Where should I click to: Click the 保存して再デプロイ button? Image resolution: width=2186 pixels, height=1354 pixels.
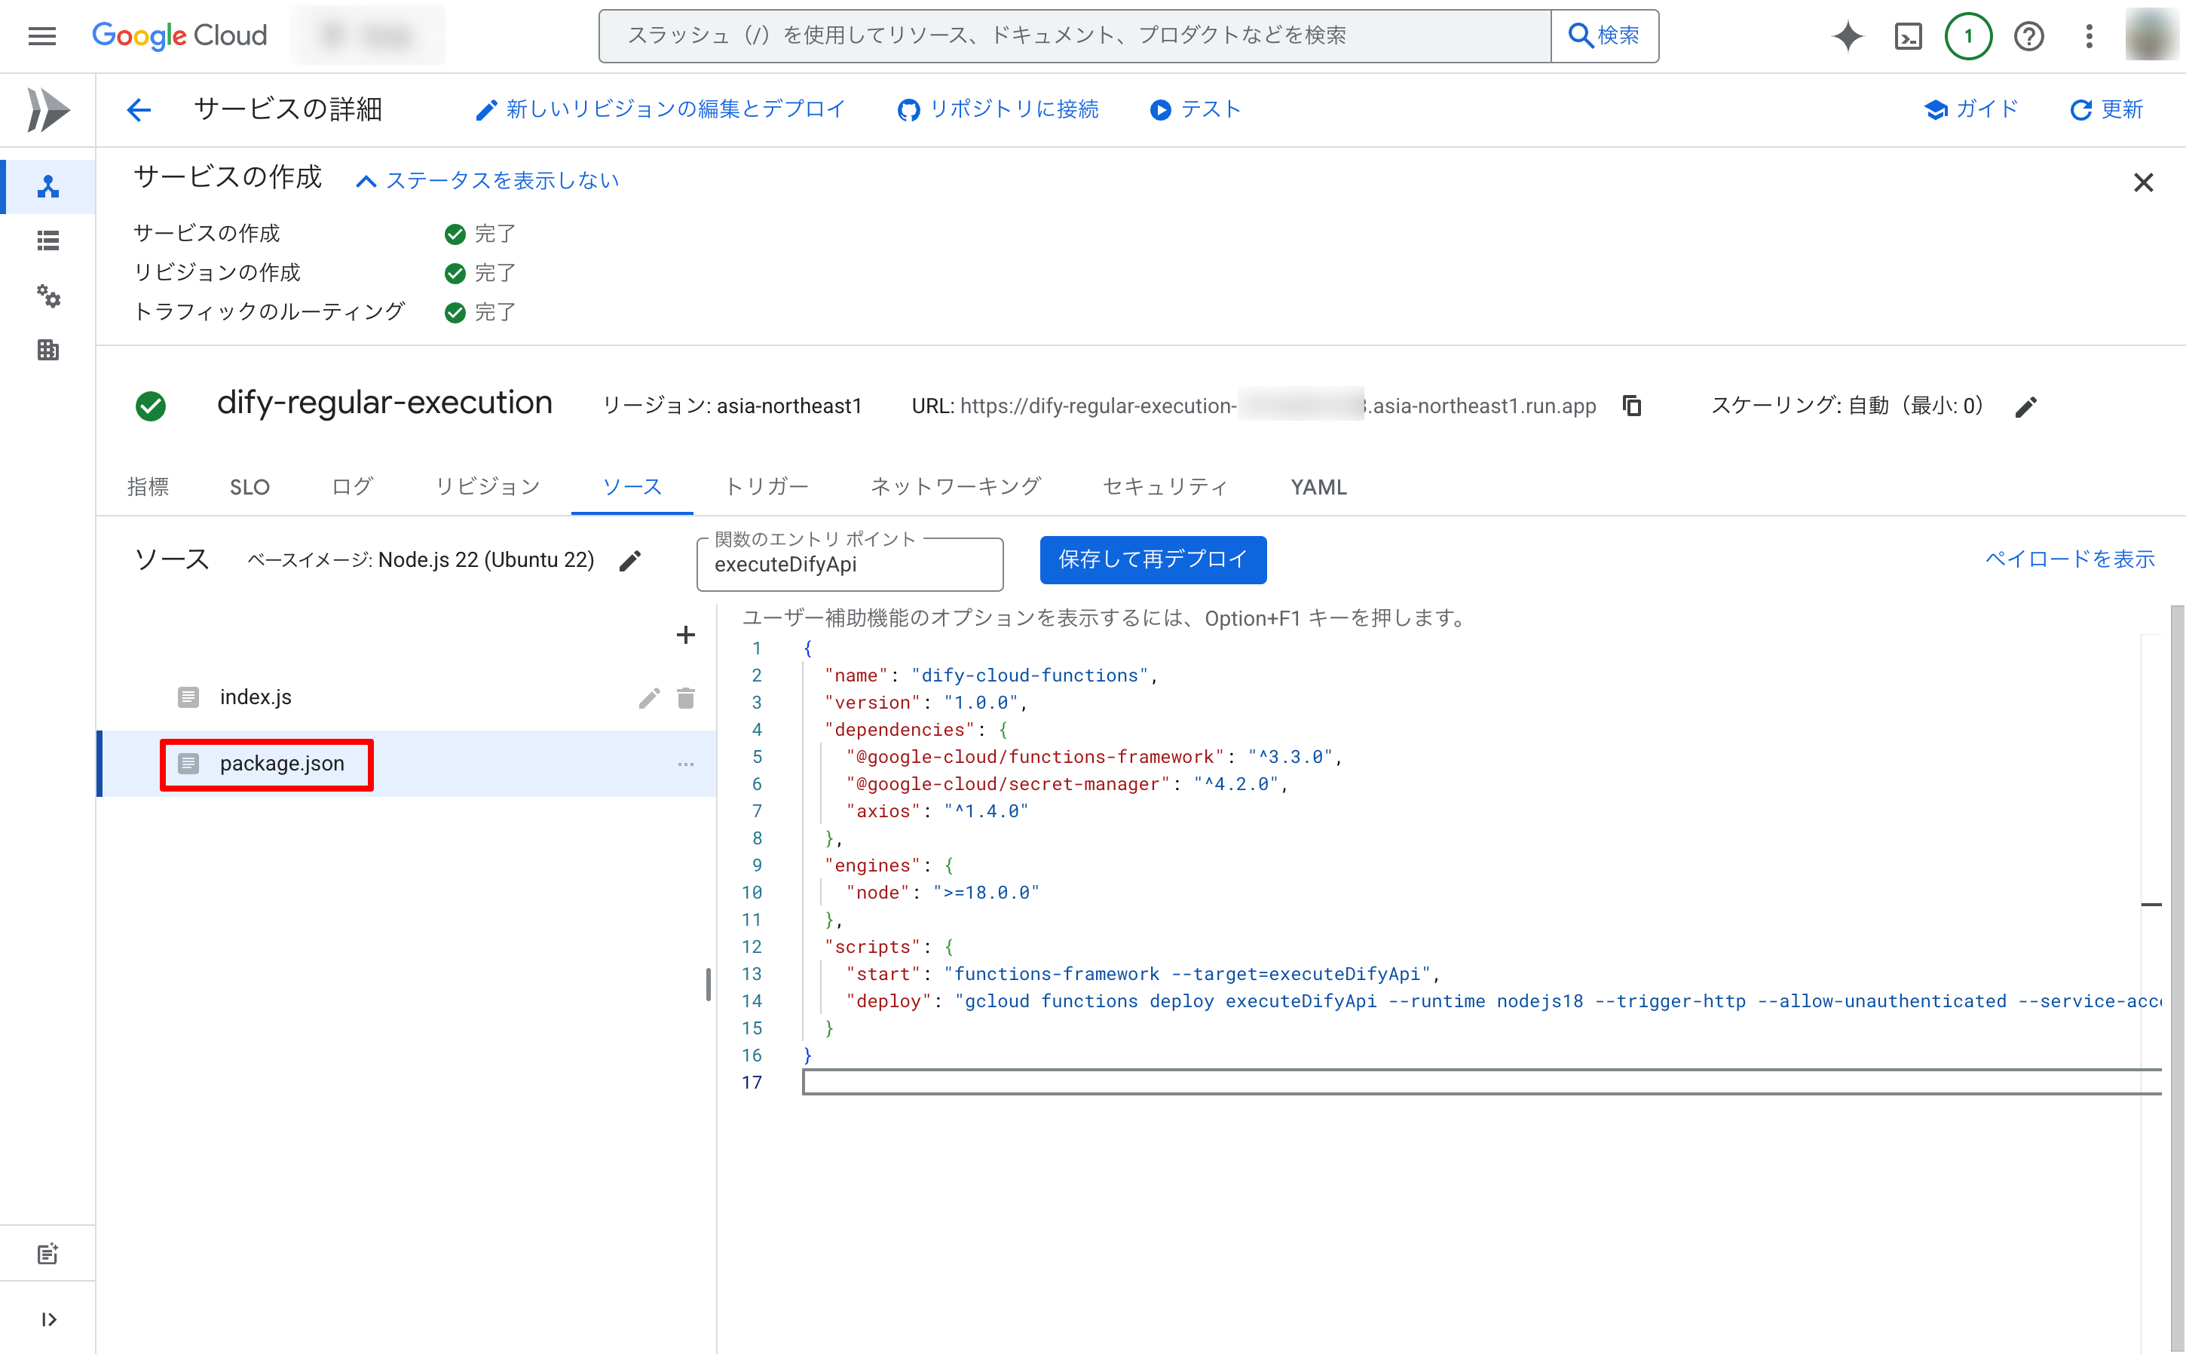[1152, 559]
